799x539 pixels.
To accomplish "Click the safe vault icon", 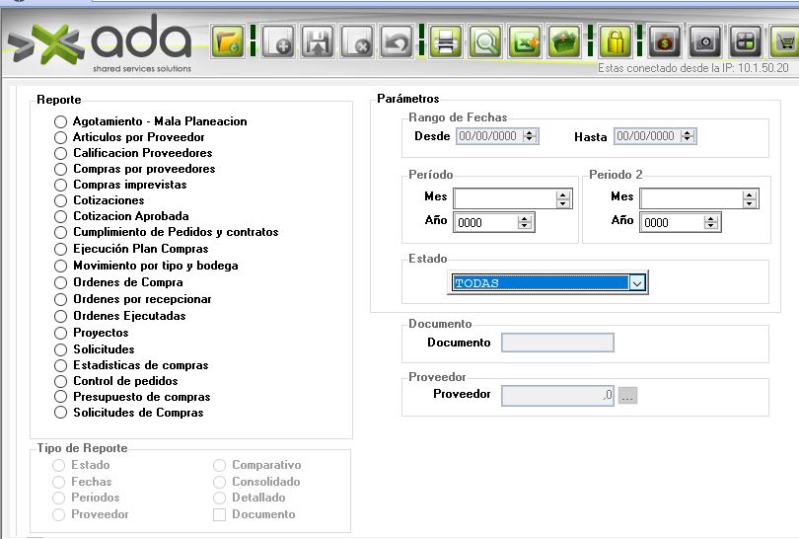I will click(704, 40).
